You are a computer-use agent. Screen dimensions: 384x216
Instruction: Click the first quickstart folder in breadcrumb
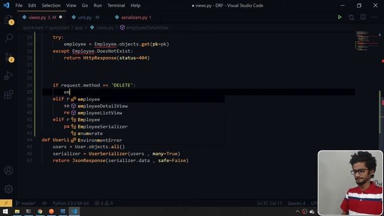(x=33, y=28)
